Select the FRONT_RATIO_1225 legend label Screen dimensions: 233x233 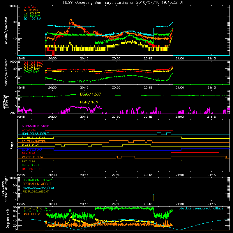pyautogui.click(x=38, y=211)
